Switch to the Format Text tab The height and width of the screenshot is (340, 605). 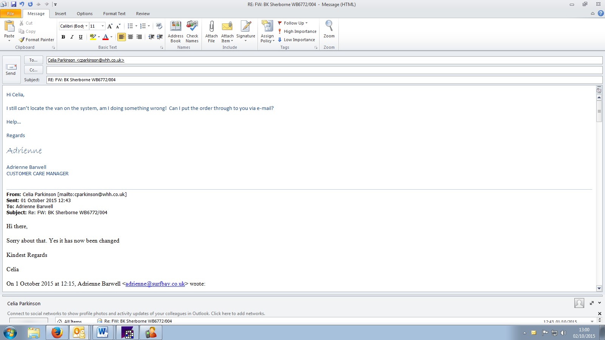point(114,14)
